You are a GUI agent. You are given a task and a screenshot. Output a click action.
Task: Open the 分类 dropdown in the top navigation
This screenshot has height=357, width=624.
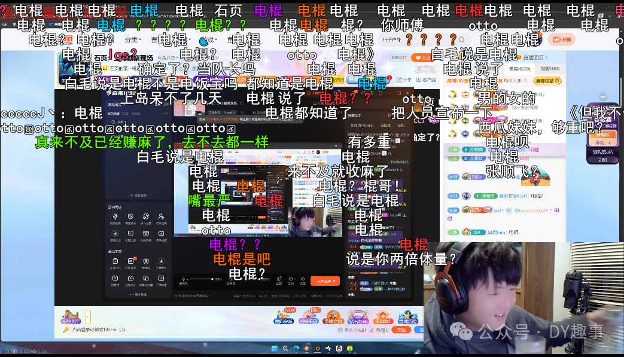(132, 39)
